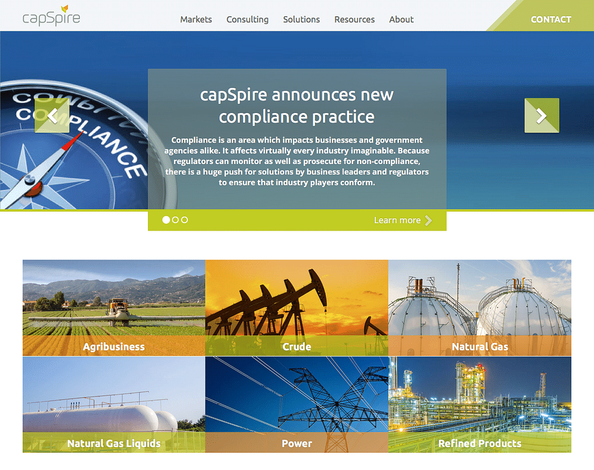Screen dimensions: 594x470
Task: Select the first carousel dot
Action: [166, 220]
